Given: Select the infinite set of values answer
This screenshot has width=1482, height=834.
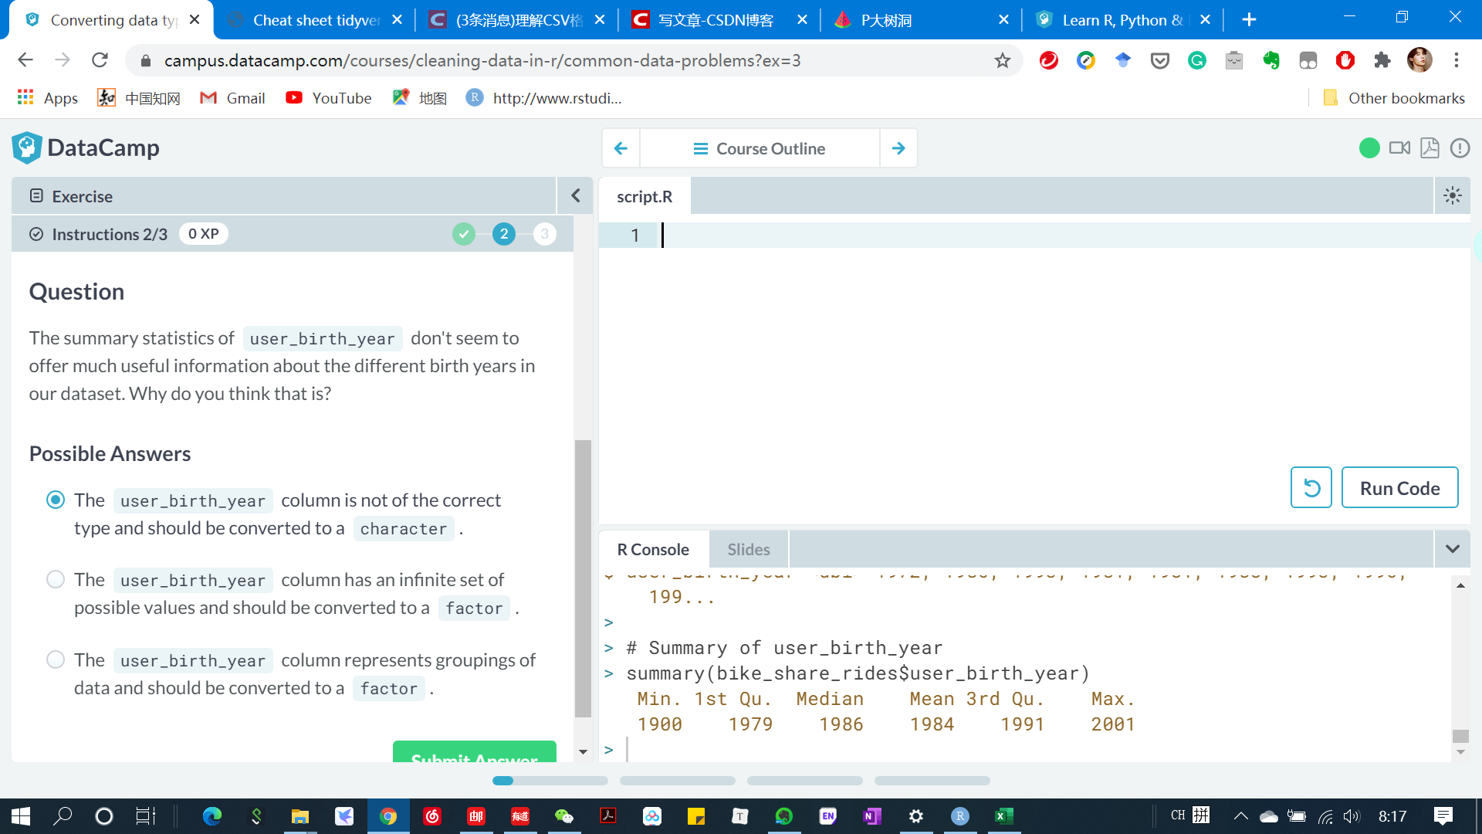Looking at the screenshot, I should pos(56,580).
